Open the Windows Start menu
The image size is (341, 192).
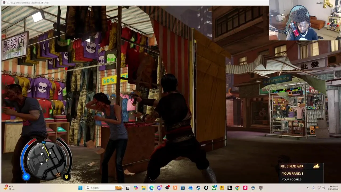coord(80,188)
